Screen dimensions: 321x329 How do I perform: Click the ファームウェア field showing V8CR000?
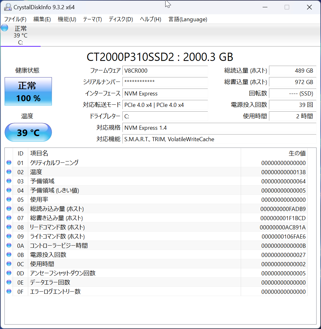tap(165, 71)
